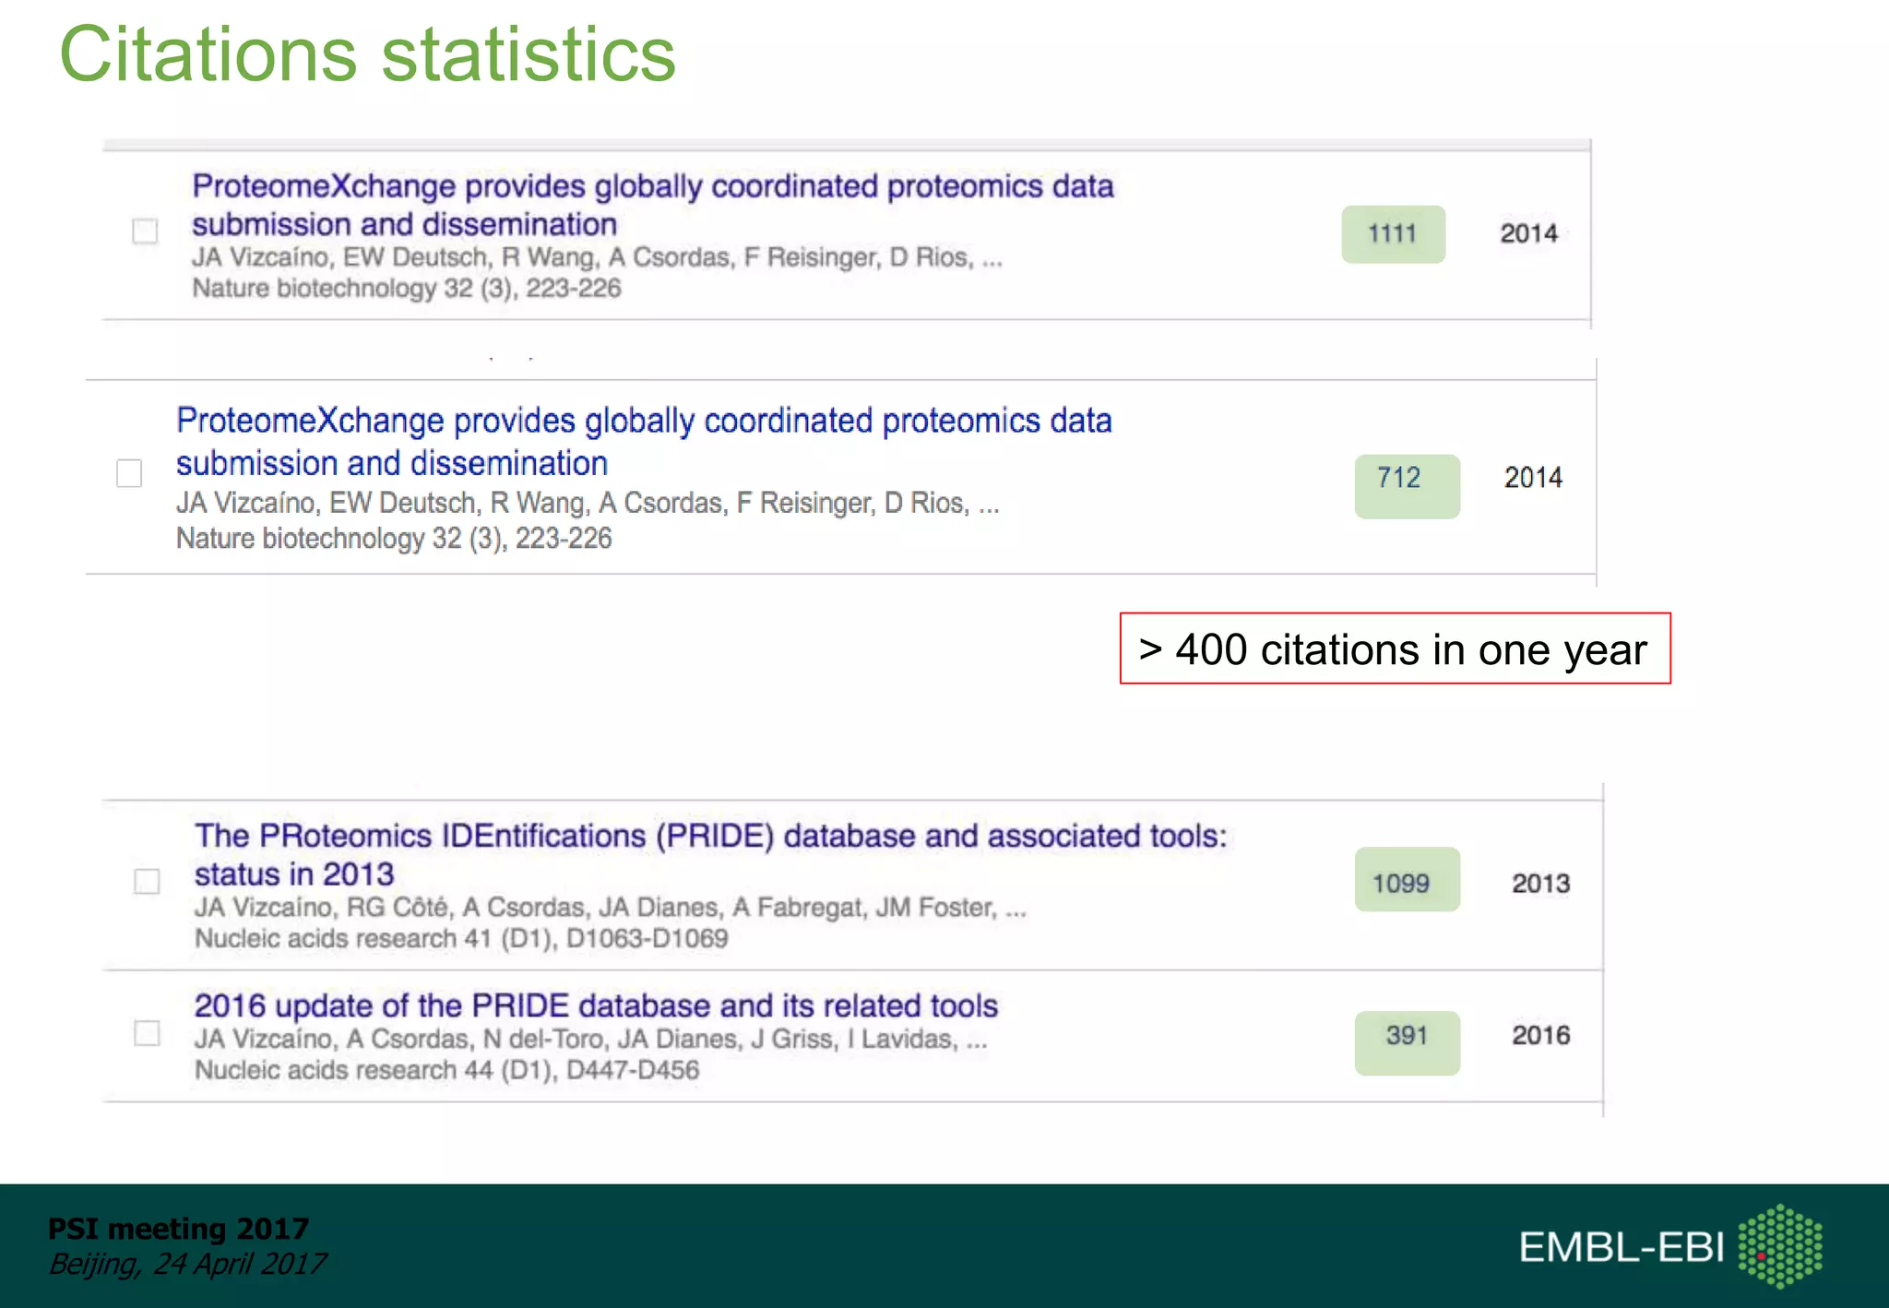
Task: Click the 1099 citation count badge
Action: [1407, 879]
